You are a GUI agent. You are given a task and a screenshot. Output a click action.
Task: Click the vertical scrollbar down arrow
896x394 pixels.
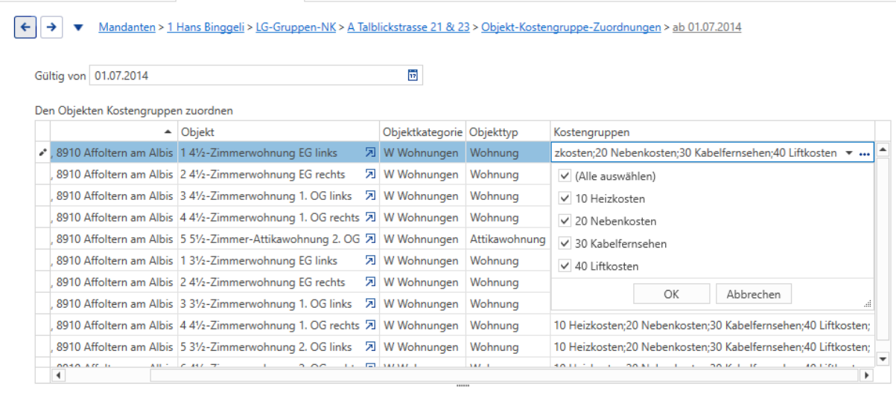tap(883, 358)
